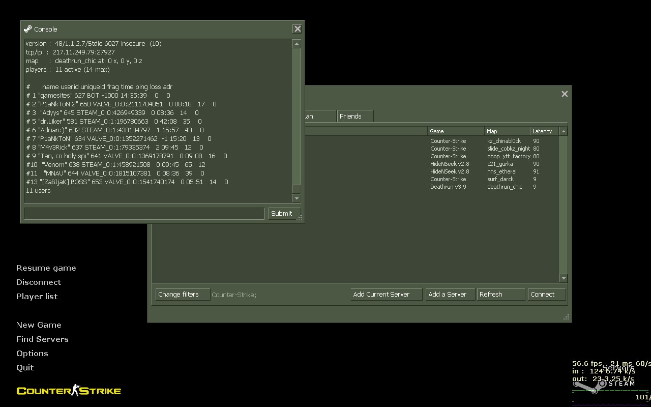Click server list scrollbar up arrow
Image resolution: width=651 pixels, height=407 pixels.
[564, 131]
